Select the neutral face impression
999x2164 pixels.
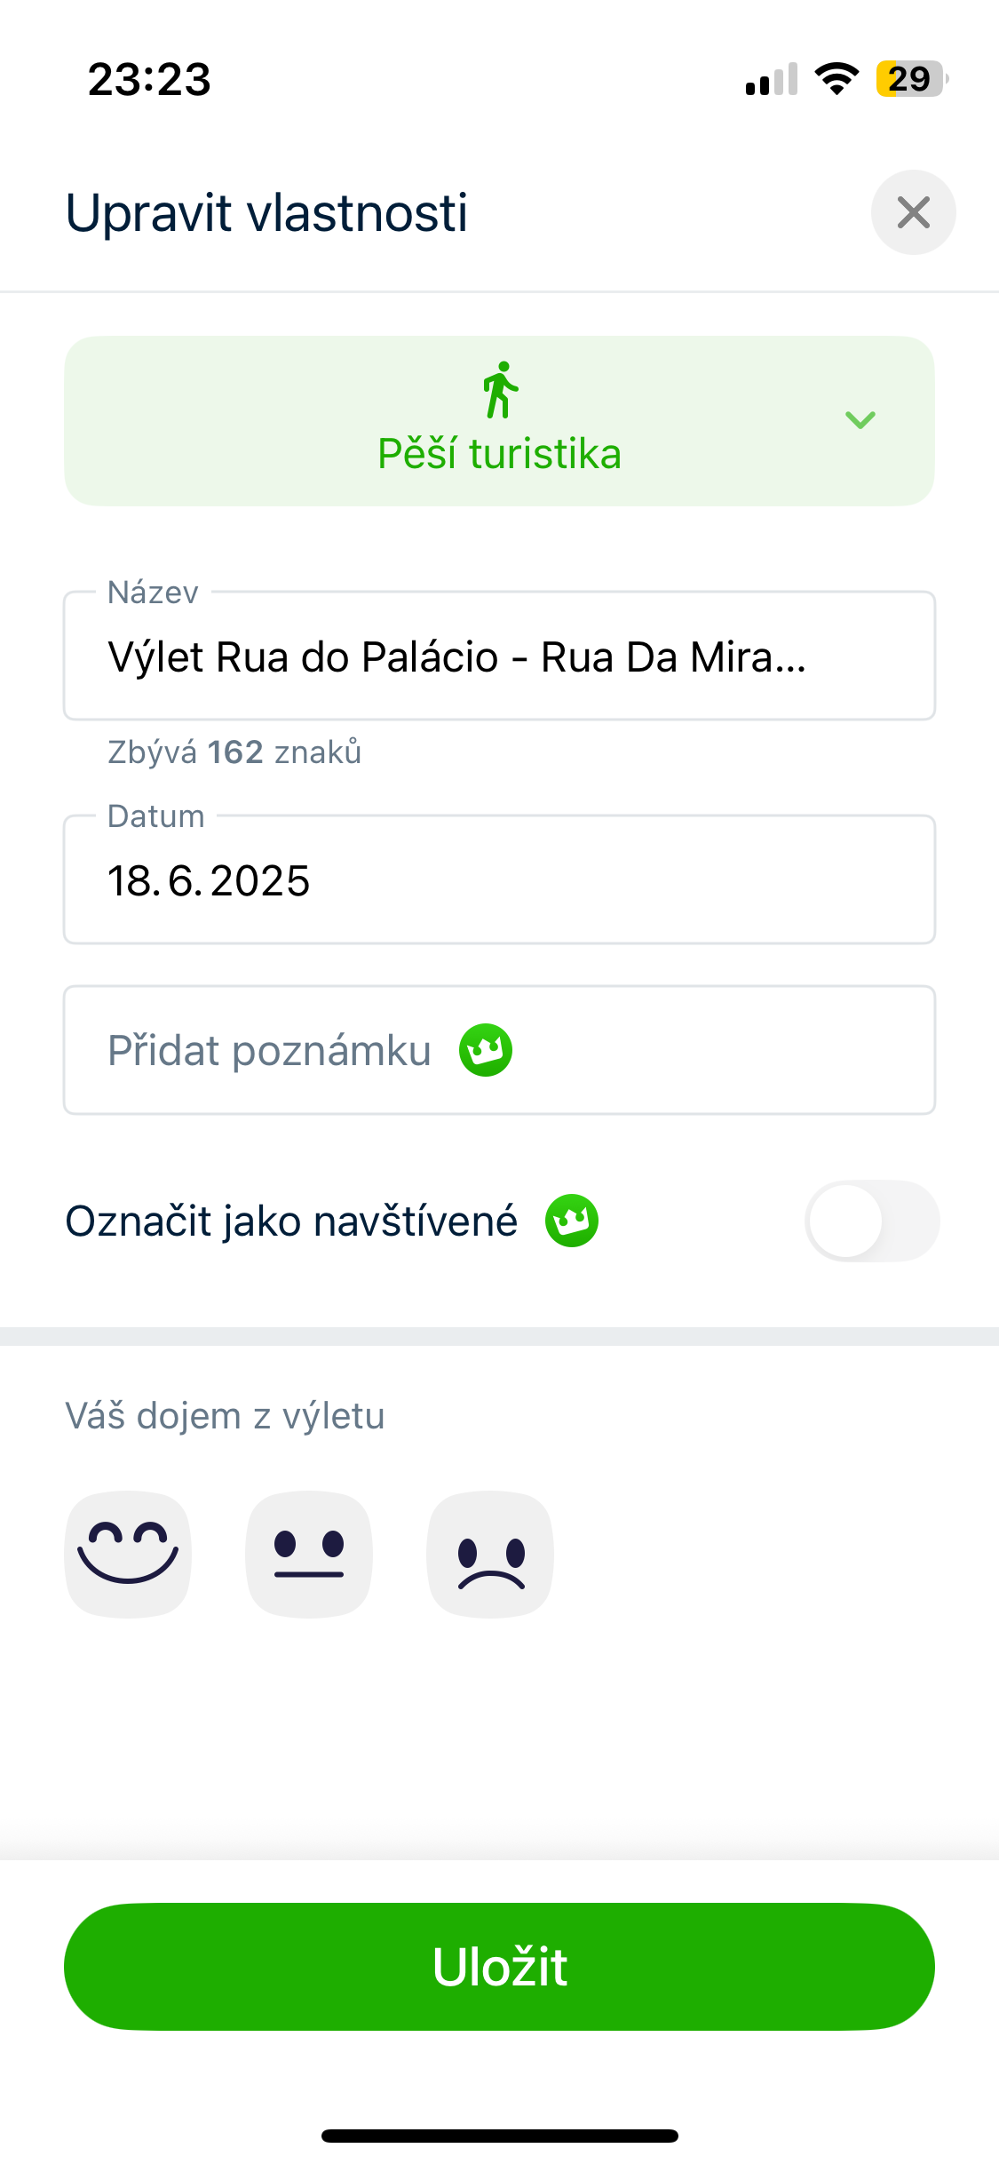[309, 1554]
